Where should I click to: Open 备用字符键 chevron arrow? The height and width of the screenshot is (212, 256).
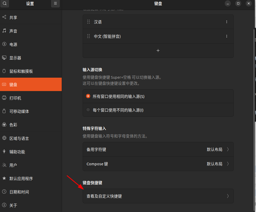click(228, 149)
